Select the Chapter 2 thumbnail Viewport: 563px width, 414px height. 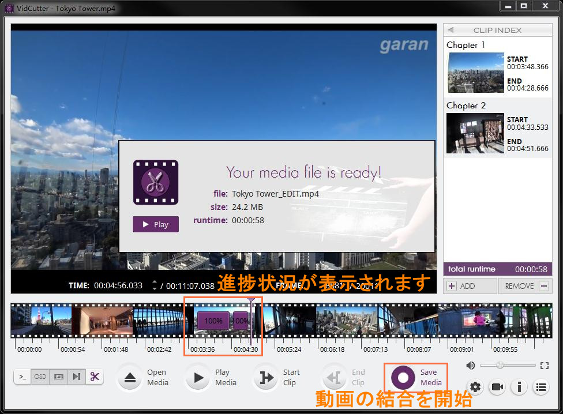click(475, 133)
